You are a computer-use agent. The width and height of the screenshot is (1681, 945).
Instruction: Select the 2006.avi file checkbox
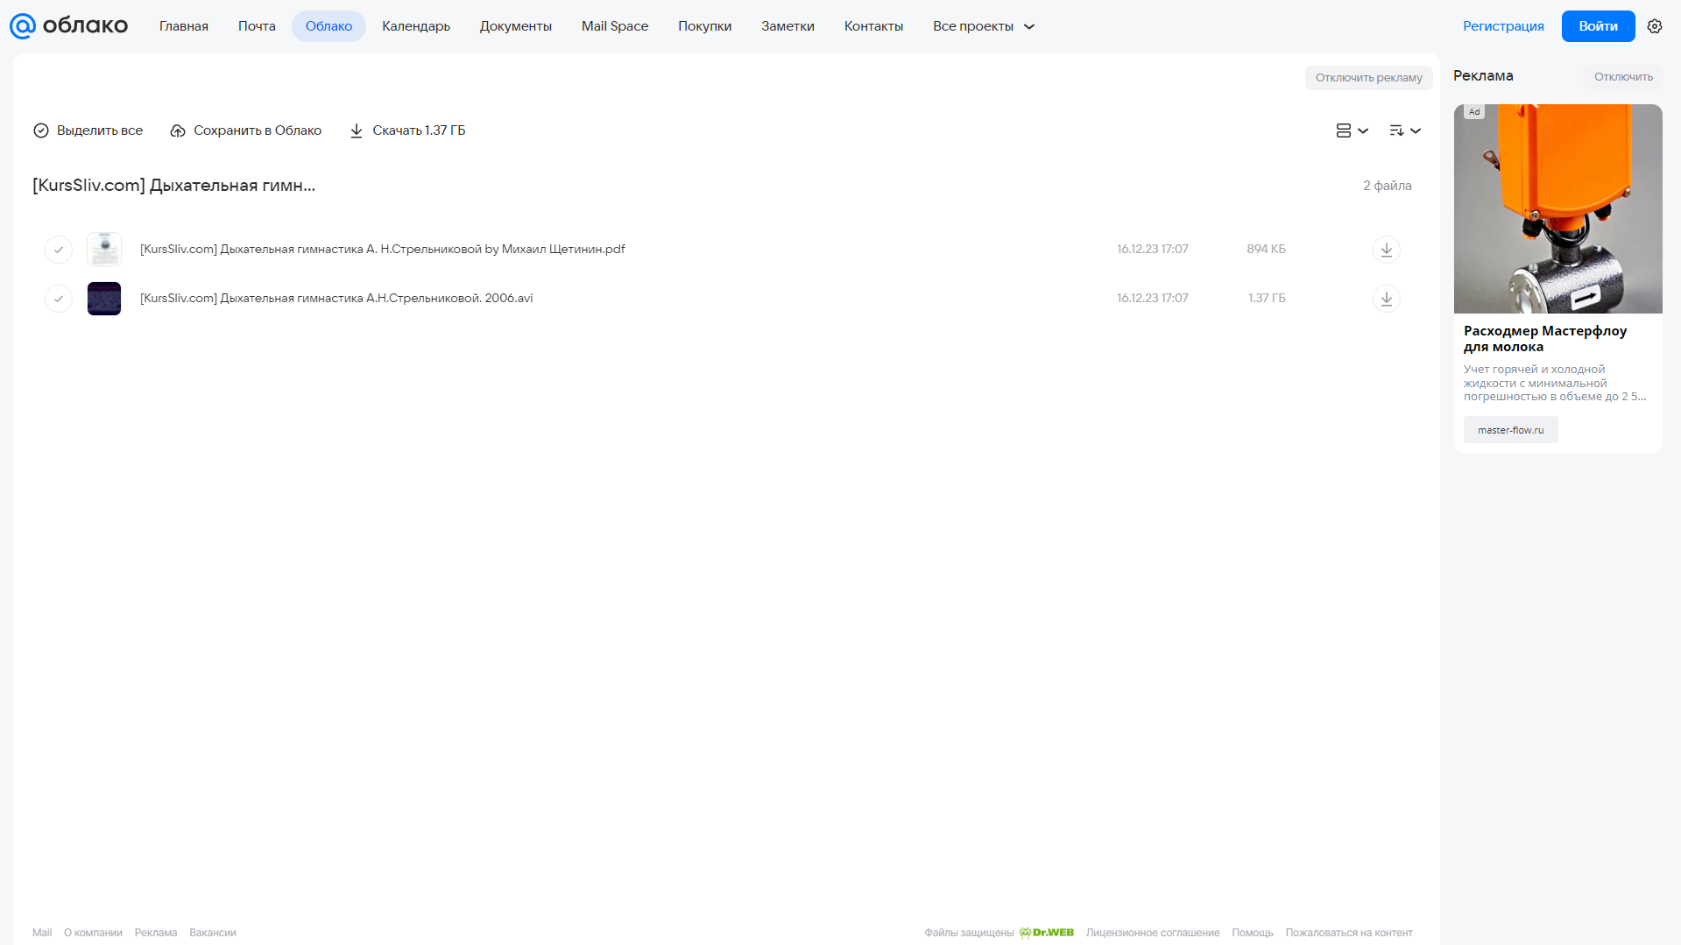coord(59,299)
